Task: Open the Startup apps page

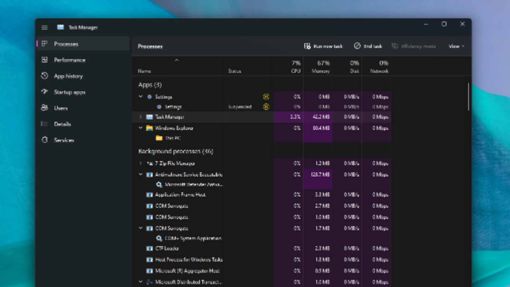Action: pyautogui.click(x=83, y=92)
